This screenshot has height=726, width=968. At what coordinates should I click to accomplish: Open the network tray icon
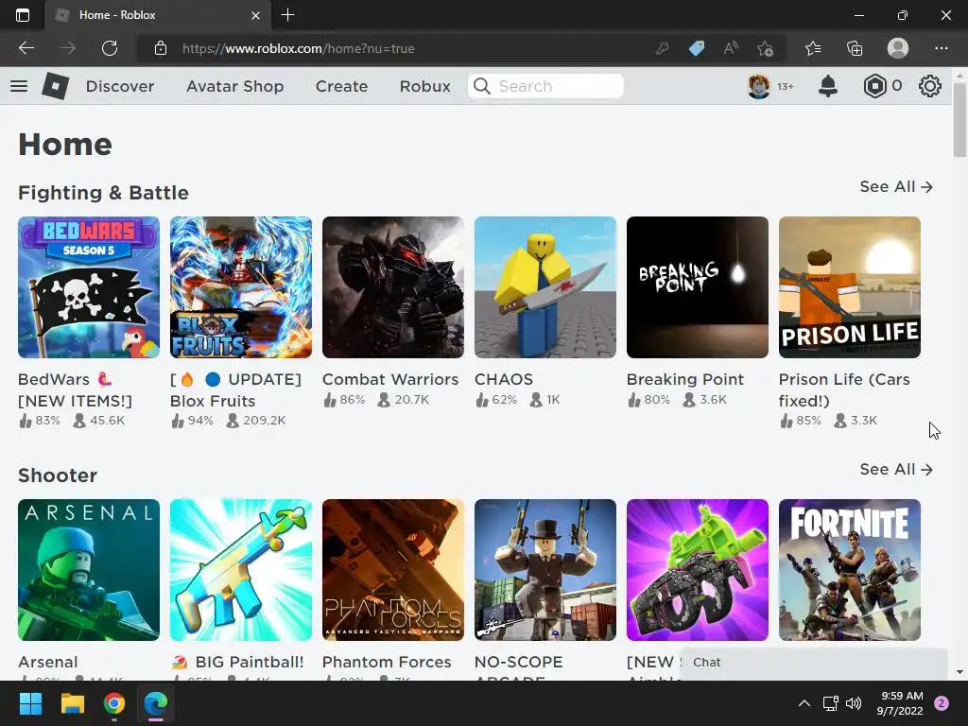click(x=830, y=703)
